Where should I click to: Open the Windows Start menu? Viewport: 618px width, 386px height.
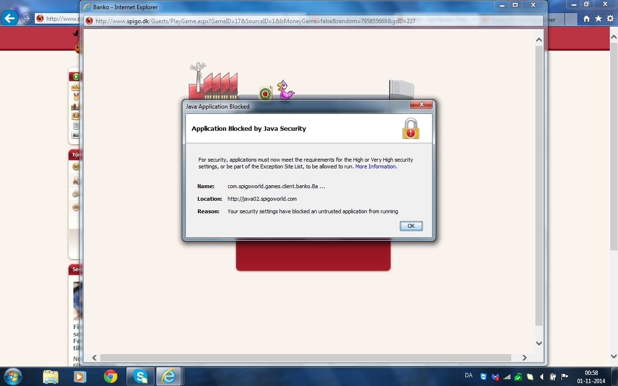pos(13,376)
